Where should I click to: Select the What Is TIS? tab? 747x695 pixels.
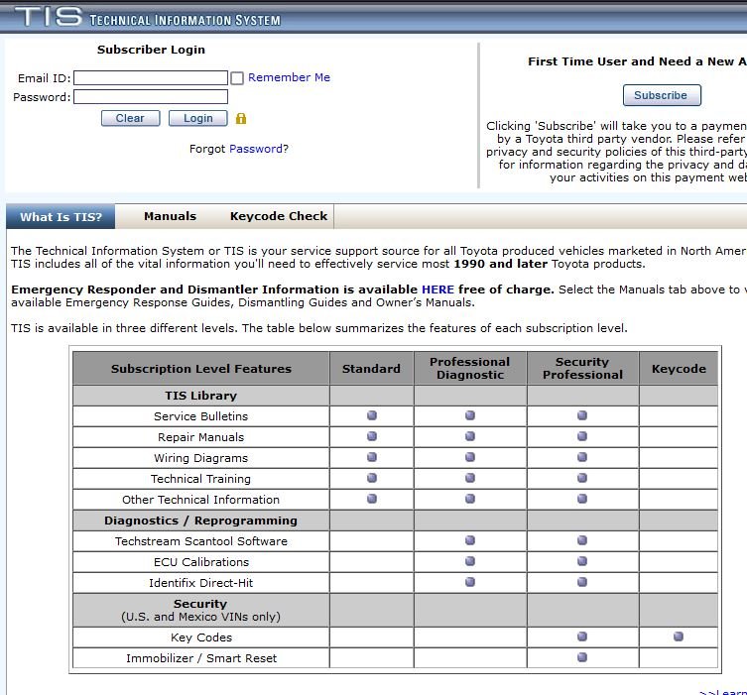pos(61,217)
